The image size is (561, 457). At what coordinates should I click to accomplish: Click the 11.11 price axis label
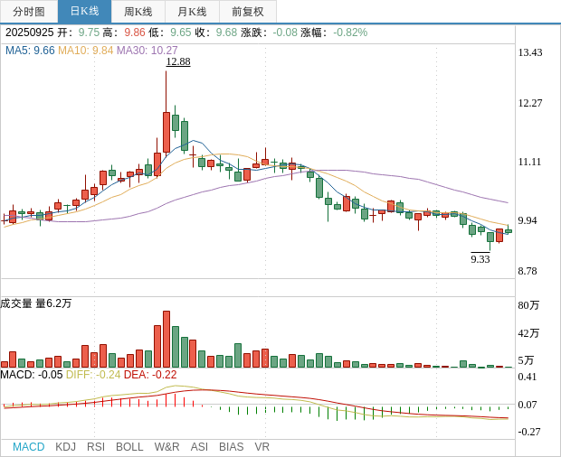(529, 162)
